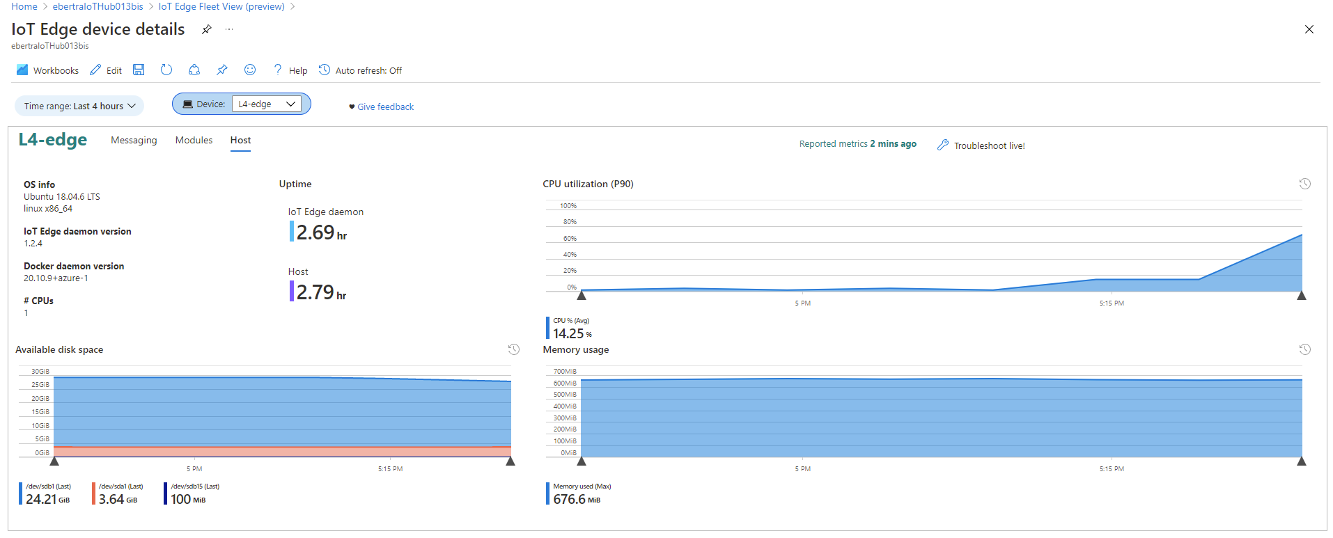
Task: Open Help via the question mark icon
Action: (278, 70)
